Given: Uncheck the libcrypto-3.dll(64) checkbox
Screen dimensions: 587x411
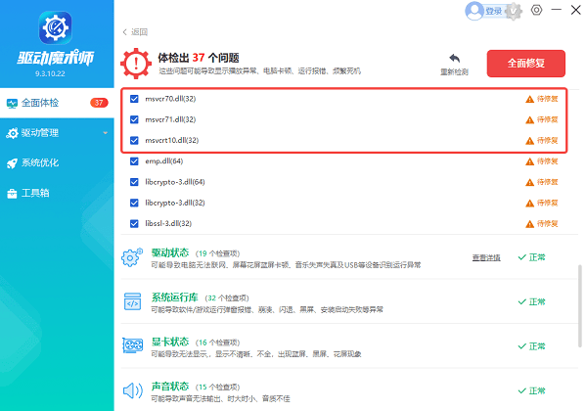Looking at the screenshot, I should click(x=134, y=182).
